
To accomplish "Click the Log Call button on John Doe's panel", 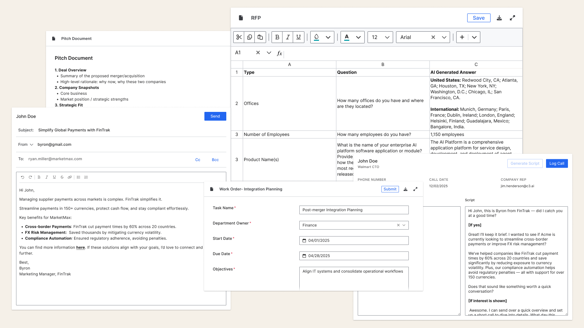I will (x=557, y=163).
